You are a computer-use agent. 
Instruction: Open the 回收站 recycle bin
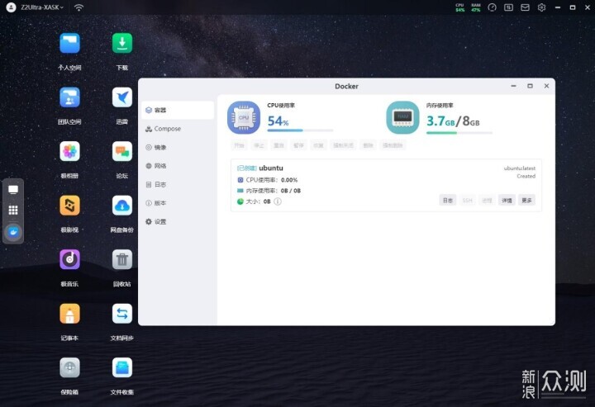[122, 259]
